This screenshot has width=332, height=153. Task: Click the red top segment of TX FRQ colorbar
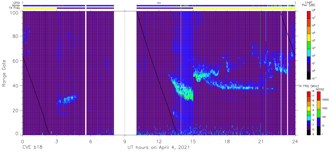click(x=309, y=94)
